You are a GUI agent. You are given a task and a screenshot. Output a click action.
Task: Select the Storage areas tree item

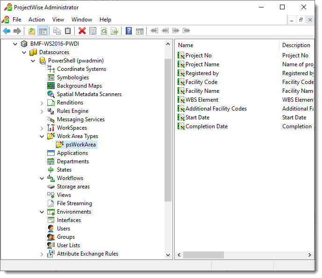point(73,187)
